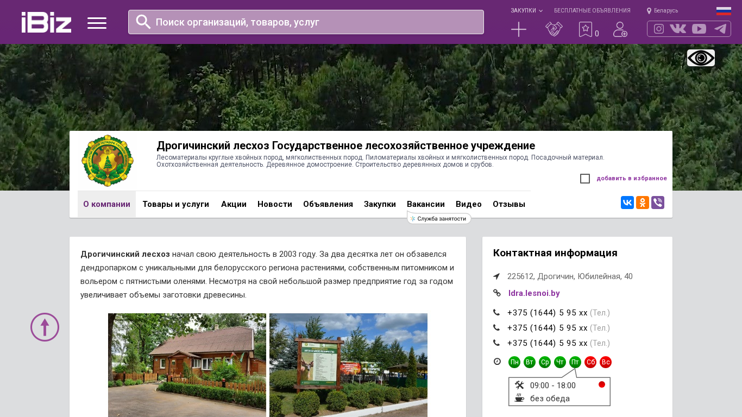Switch to Товары и услуги tab
This screenshot has height=417, width=742.
coord(175,204)
